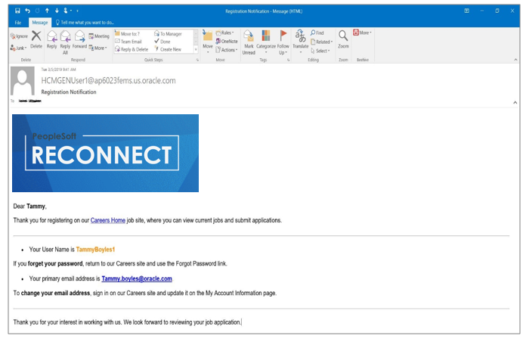The width and height of the screenshot is (526, 339).
Task: Click the TammyBoyles1 user name text
Action: [x=95, y=249]
